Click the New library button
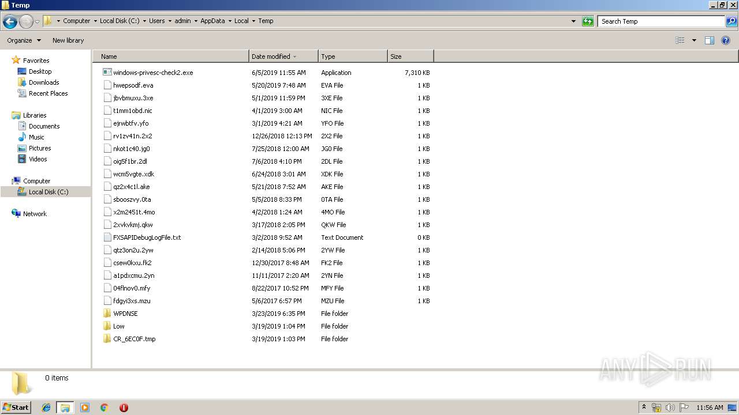Viewport: 739px width, 415px height. (68, 40)
